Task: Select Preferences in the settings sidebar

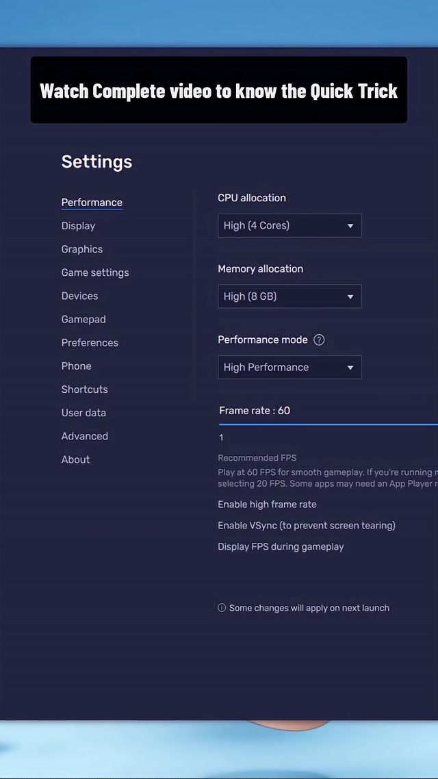Action: [90, 342]
